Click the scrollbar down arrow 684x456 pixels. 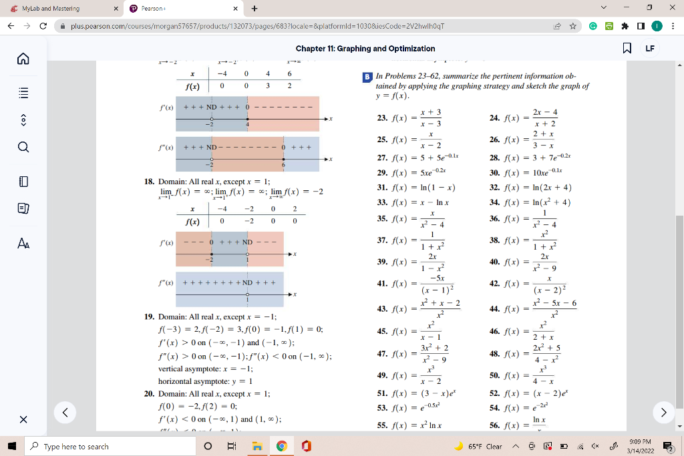679,426
